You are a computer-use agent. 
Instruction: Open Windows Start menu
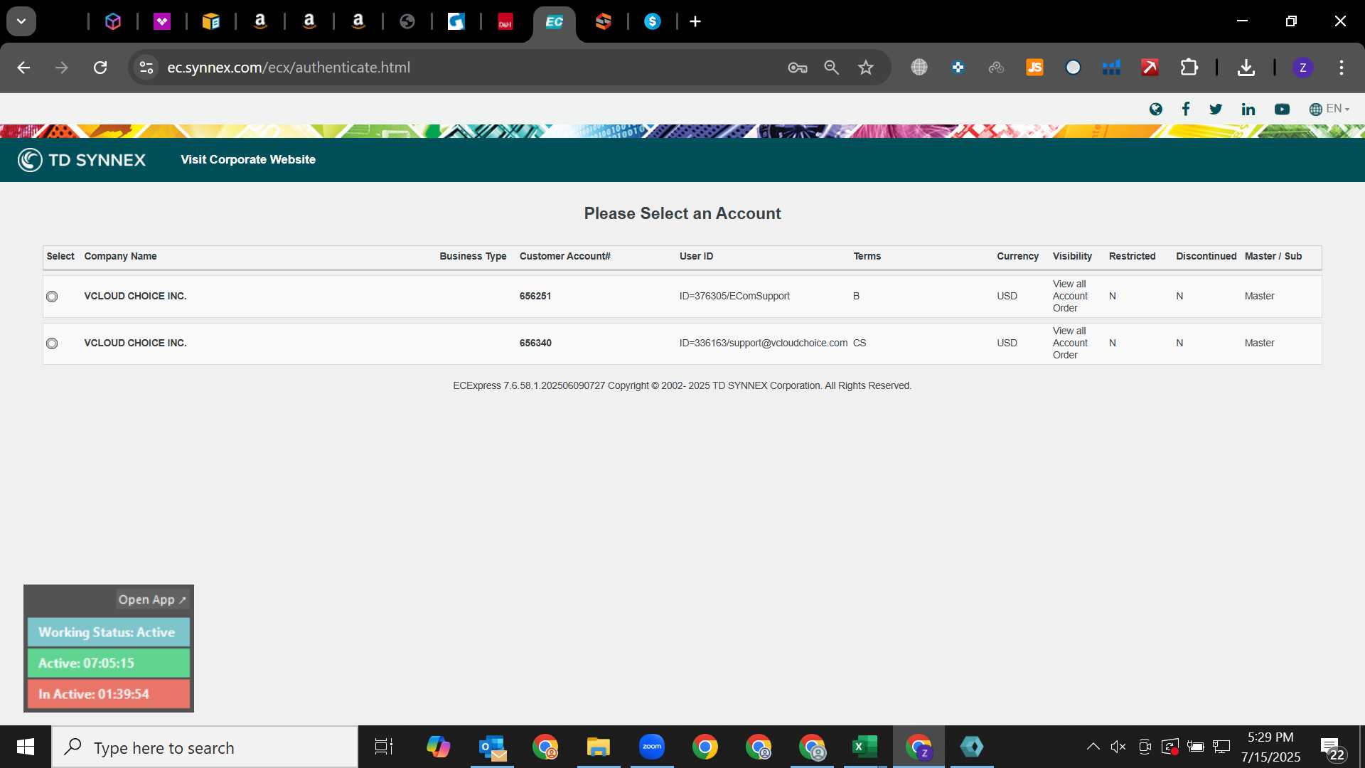click(x=26, y=747)
